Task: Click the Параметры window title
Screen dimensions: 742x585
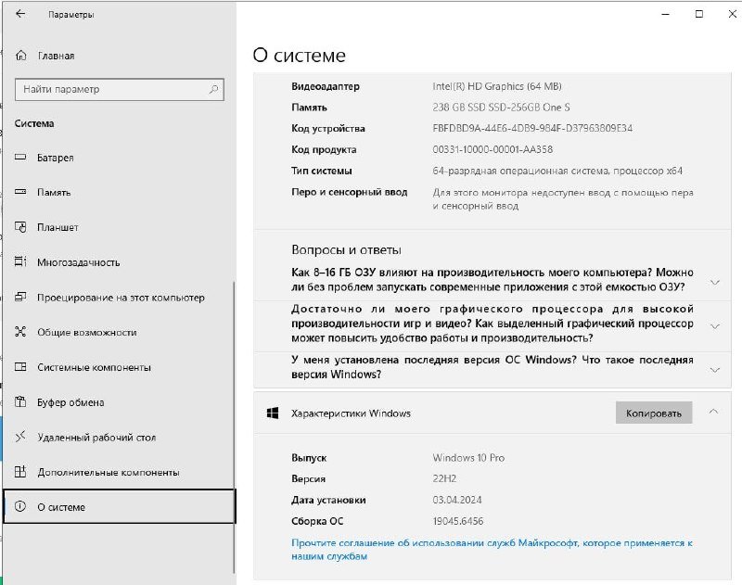Action: (x=71, y=15)
